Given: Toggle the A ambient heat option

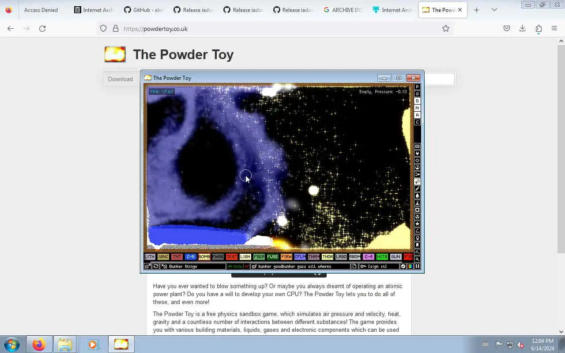Looking at the screenshot, I should click(417, 115).
